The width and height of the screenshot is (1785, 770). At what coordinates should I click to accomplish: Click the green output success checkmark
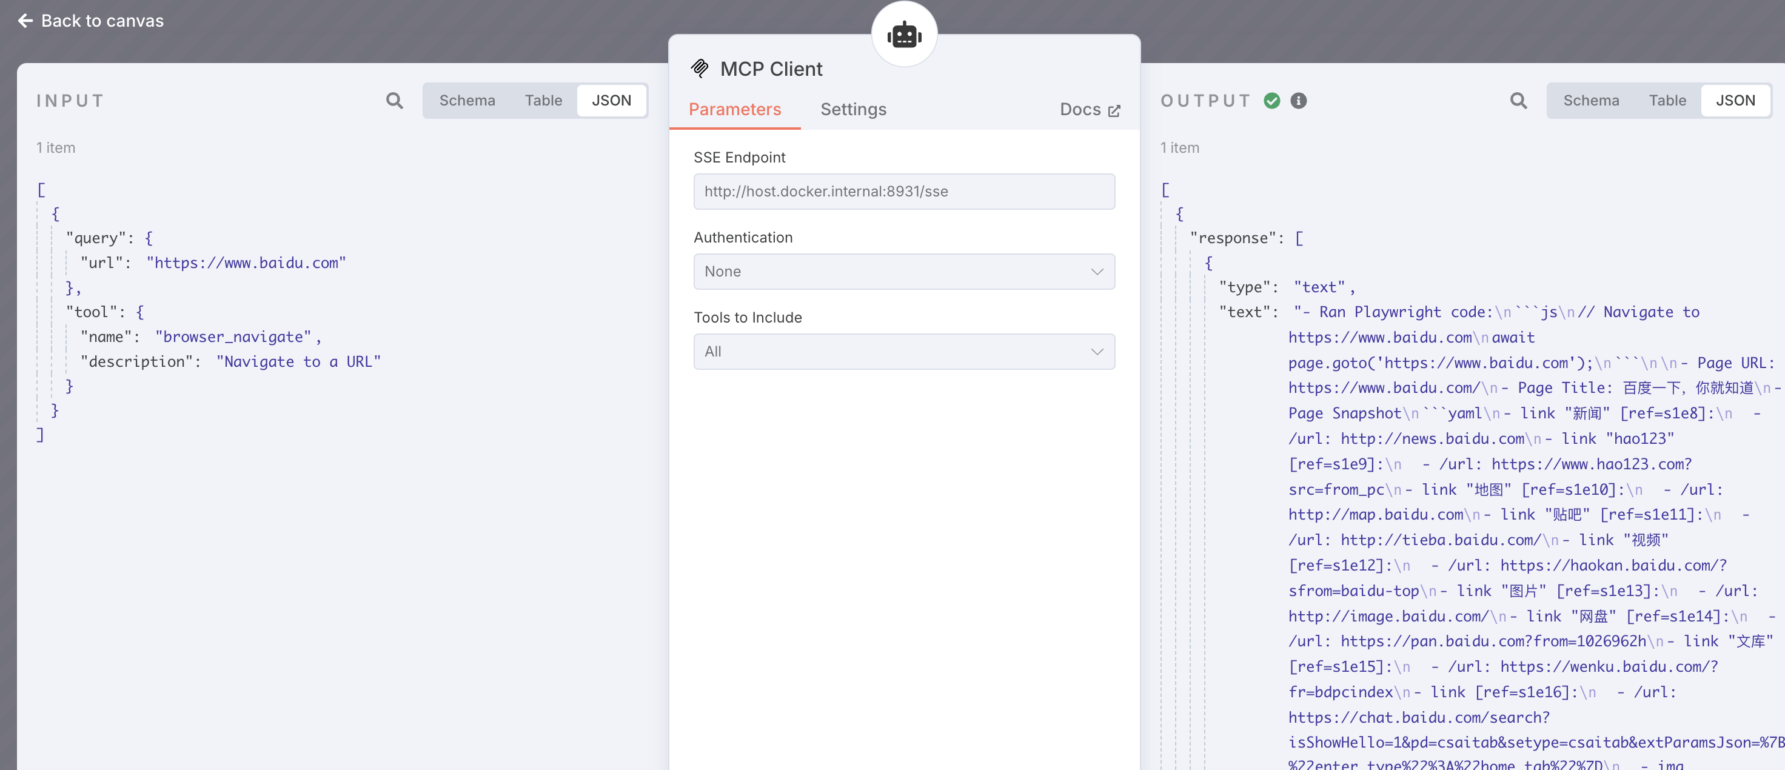pos(1271,101)
